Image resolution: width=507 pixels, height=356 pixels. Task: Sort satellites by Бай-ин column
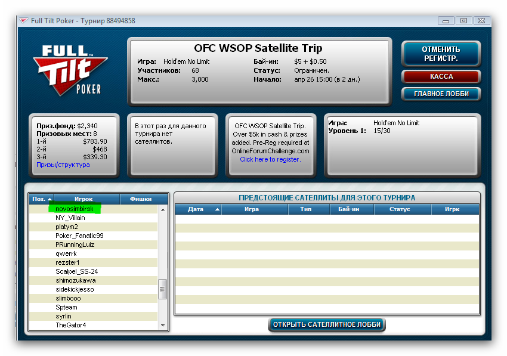click(352, 209)
